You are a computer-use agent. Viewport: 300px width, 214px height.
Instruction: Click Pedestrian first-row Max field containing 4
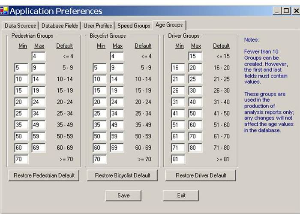point(38,56)
